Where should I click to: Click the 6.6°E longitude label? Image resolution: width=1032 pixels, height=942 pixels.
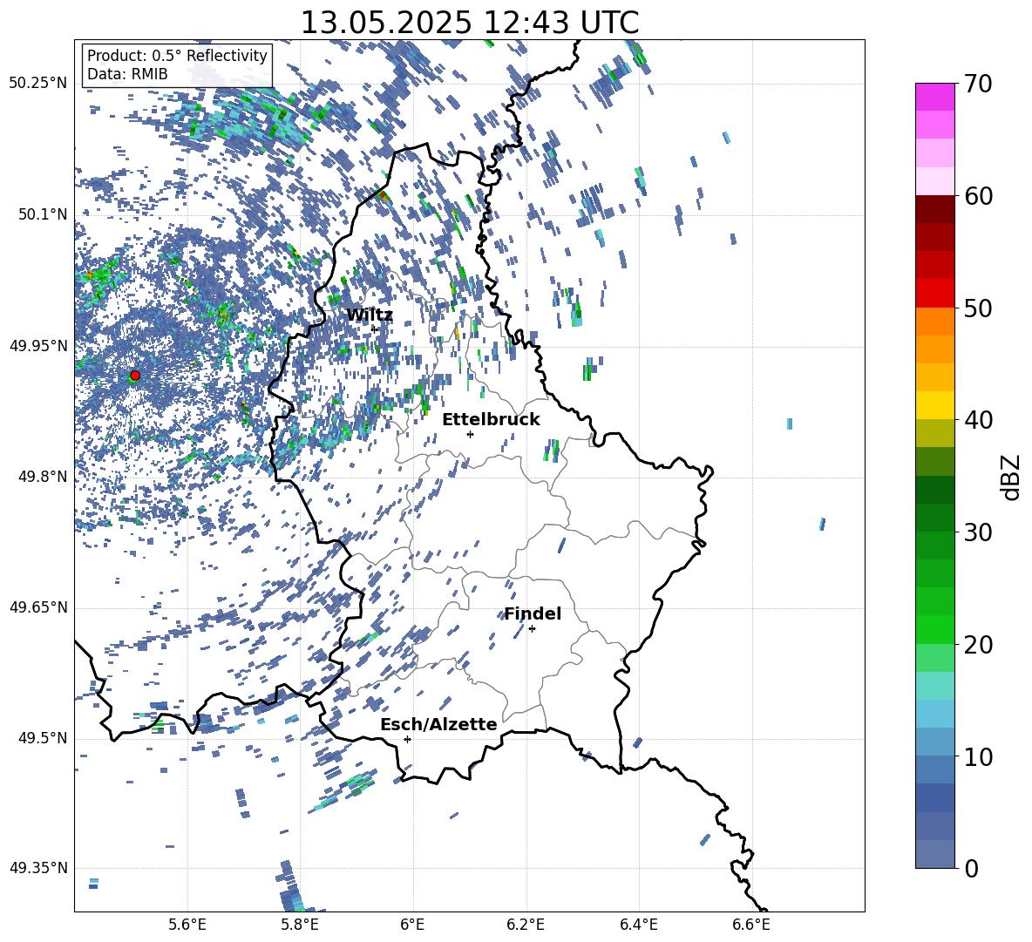pos(751,925)
